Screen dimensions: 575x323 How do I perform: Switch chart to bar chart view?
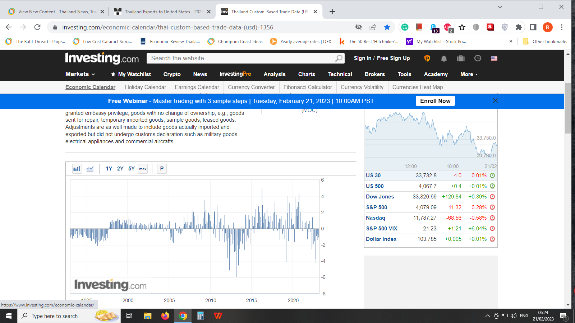77,169
